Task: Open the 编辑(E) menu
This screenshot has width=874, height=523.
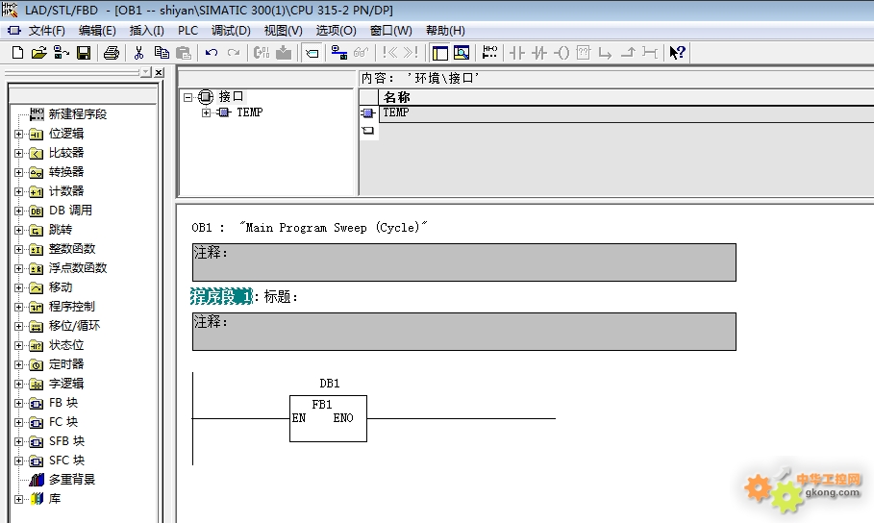Action: pyautogui.click(x=97, y=31)
